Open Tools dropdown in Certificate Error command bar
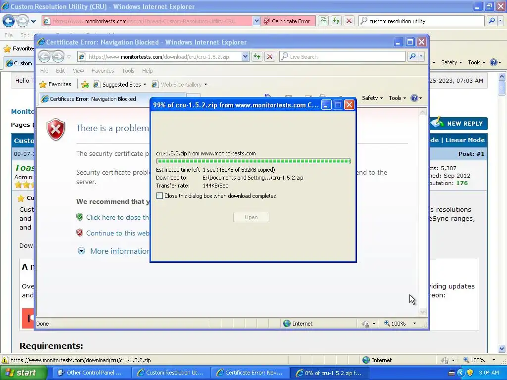 [x=397, y=98]
